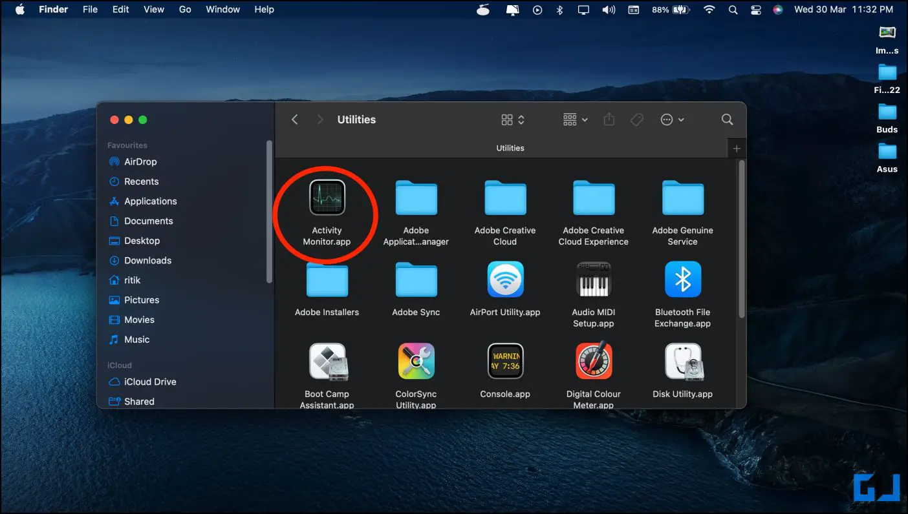The height and width of the screenshot is (514, 908).
Task: Select Disk Utility.app icon
Action: pos(683,362)
